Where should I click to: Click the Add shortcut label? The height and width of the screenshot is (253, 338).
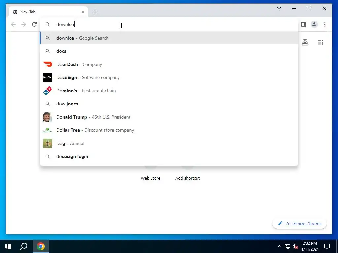187,178
